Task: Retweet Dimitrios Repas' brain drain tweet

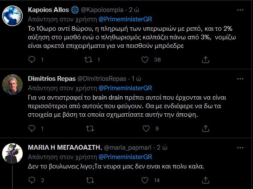Action: [90, 129]
